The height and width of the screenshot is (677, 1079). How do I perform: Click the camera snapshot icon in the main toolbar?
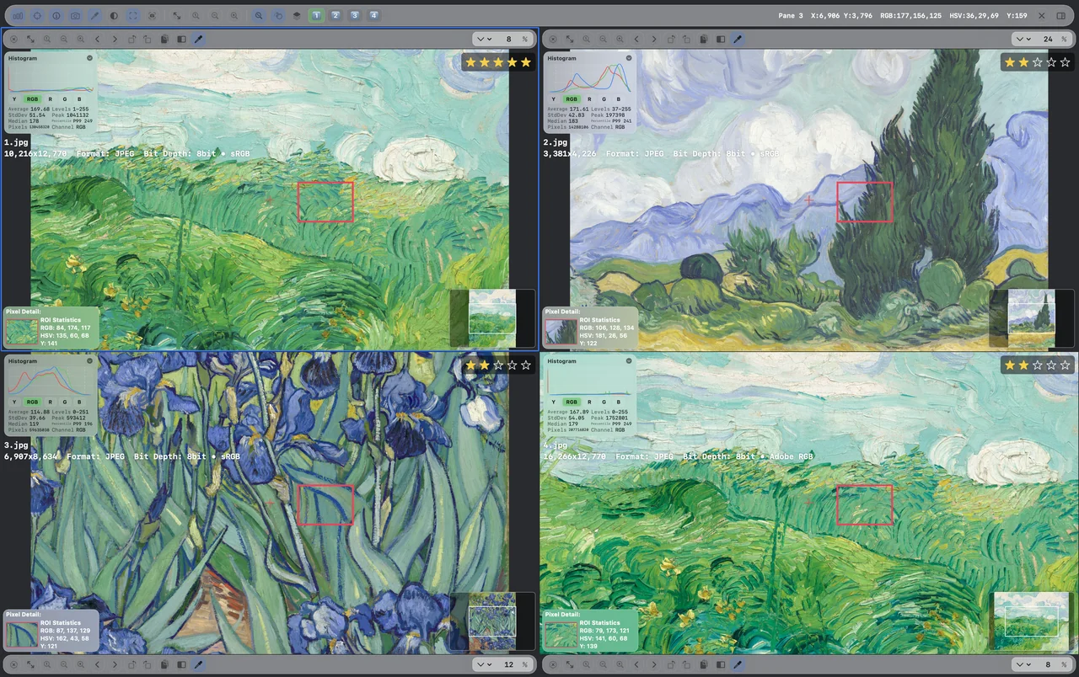point(76,15)
